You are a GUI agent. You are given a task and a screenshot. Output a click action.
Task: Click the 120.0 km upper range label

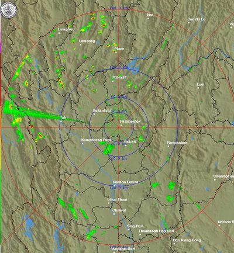click(x=119, y=67)
